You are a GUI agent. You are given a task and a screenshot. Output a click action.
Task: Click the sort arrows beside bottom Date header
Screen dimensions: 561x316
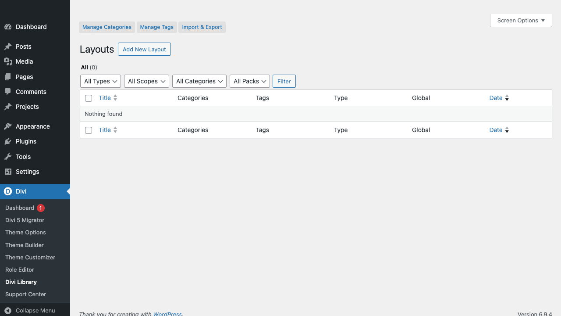(507, 130)
